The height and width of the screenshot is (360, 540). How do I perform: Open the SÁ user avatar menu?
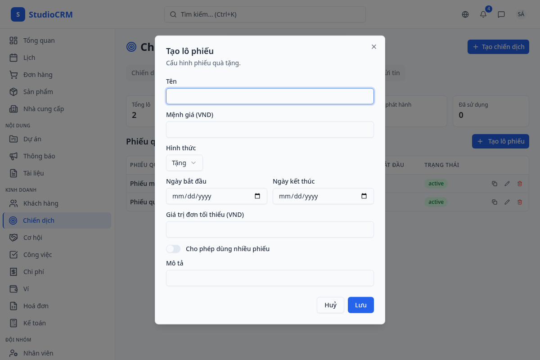click(521, 14)
